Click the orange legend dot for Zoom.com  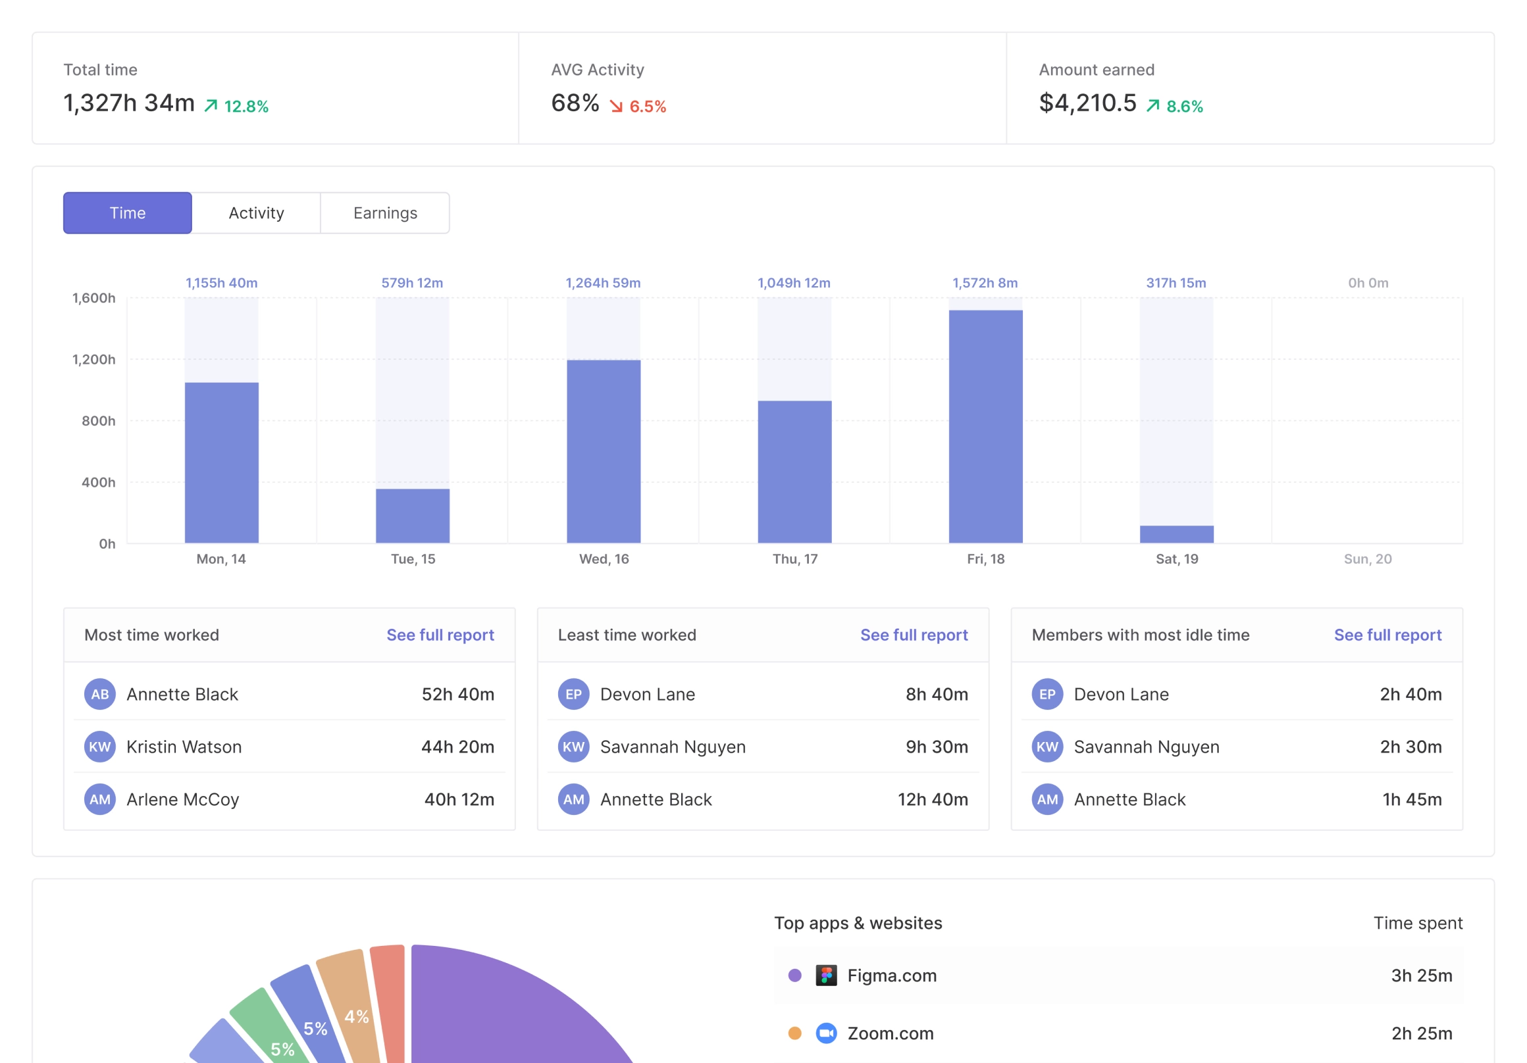click(x=794, y=1033)
